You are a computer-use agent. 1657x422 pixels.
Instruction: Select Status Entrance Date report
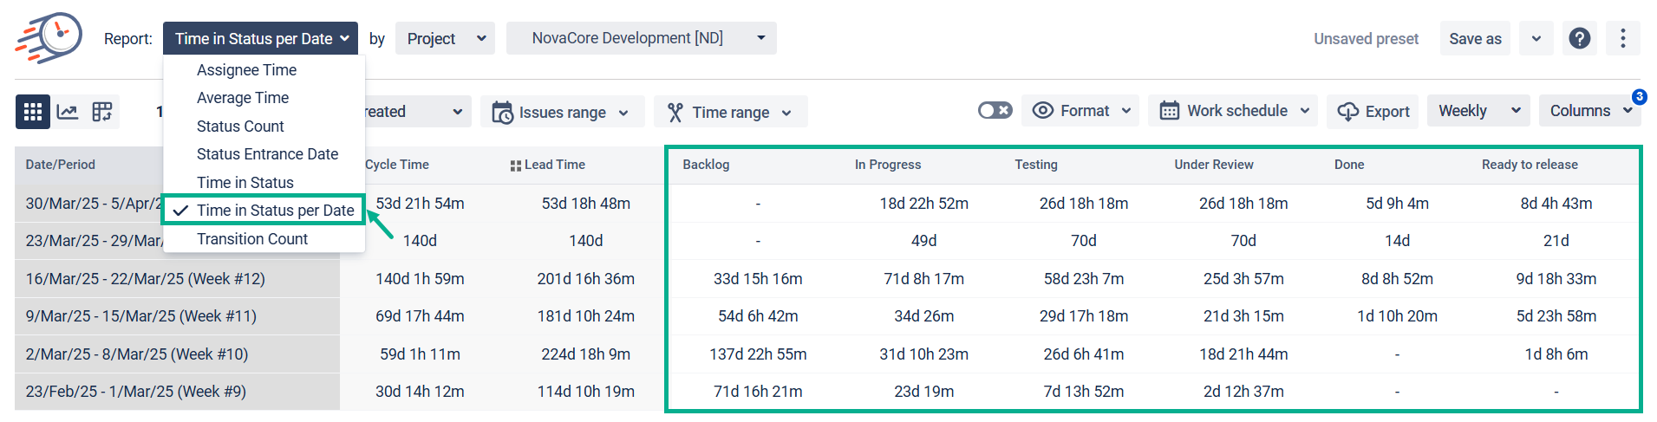pos(267,154)
